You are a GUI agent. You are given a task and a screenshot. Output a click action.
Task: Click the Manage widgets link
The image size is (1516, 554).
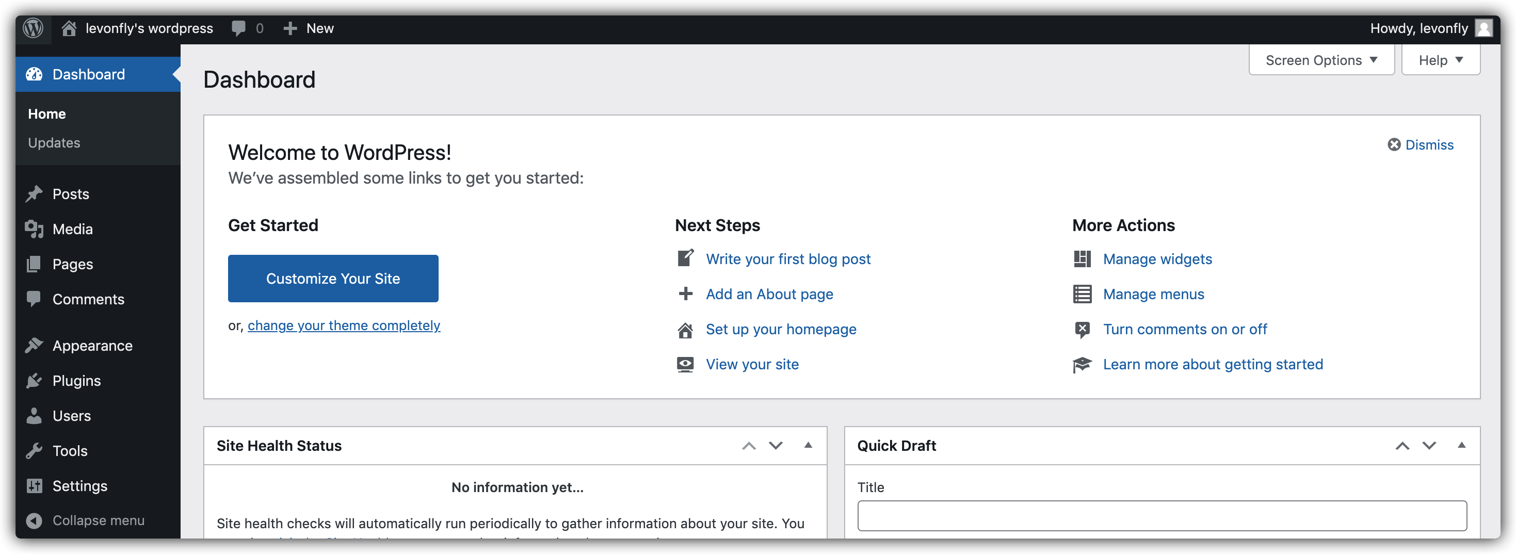[1157, 259]
